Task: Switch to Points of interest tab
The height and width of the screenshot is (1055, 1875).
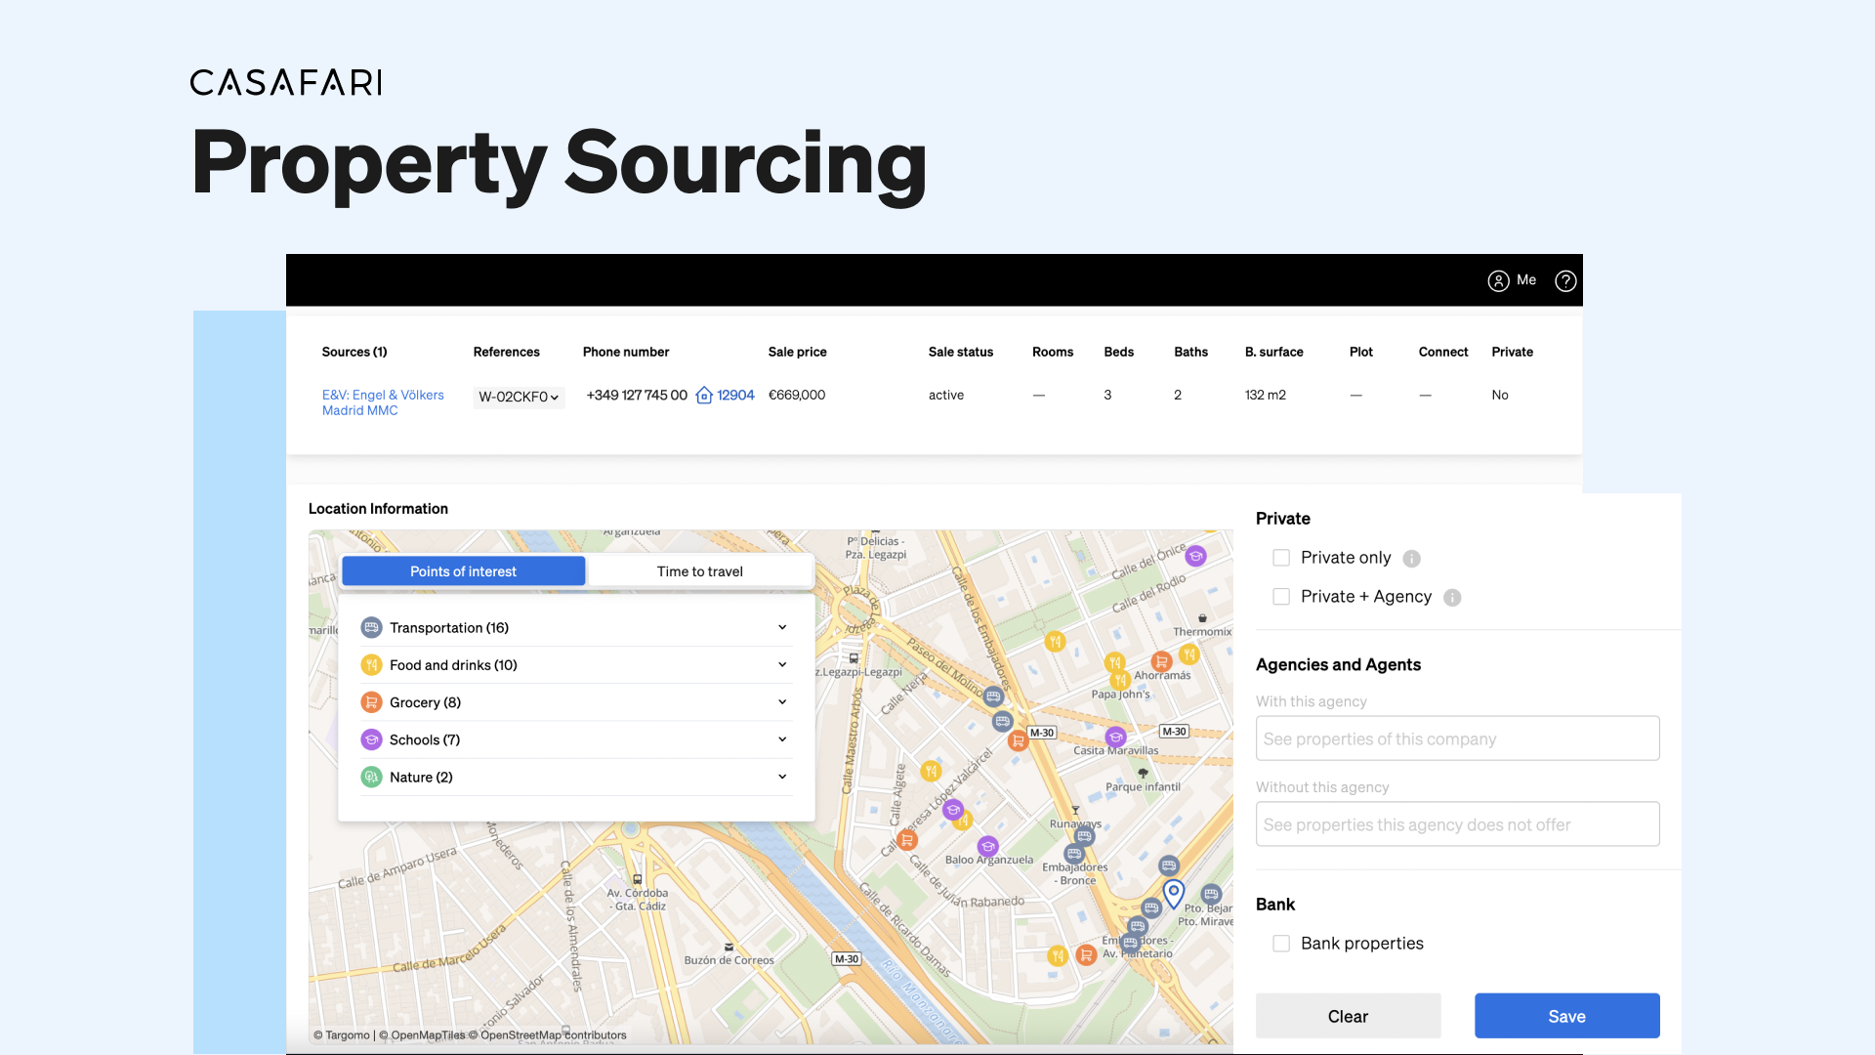Action: click(x=464, y=571)
